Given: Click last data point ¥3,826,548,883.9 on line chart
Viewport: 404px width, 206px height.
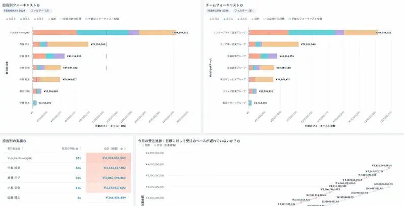Looking at the screenshot, I should [x=389, y=168].
